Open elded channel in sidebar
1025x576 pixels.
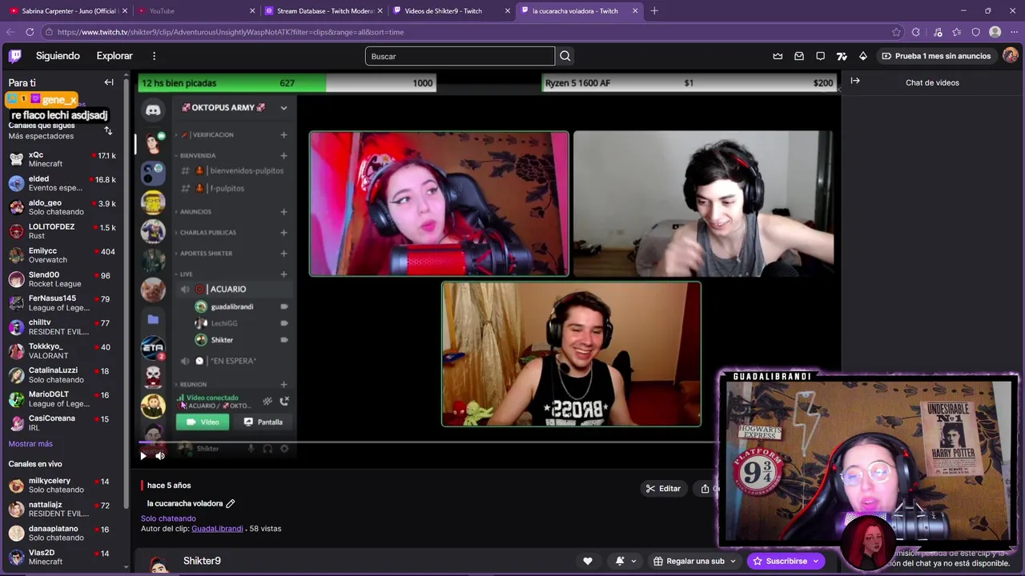pos(62,183)
